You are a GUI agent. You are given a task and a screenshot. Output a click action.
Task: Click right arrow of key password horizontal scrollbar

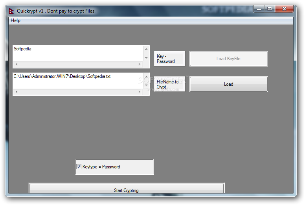(140, 64)
